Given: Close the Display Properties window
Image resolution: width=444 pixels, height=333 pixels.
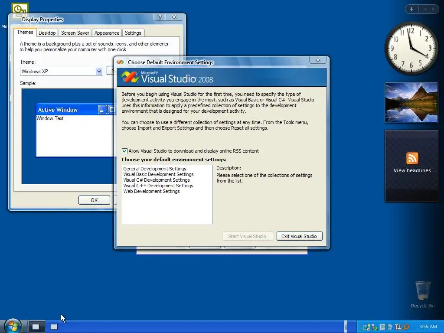Looking at the screenshot, I should coord(174,17).
